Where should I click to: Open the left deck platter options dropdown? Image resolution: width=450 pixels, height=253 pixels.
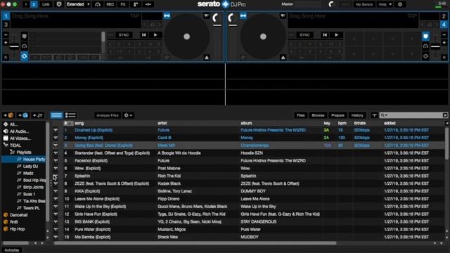click(x=207, y=15)
